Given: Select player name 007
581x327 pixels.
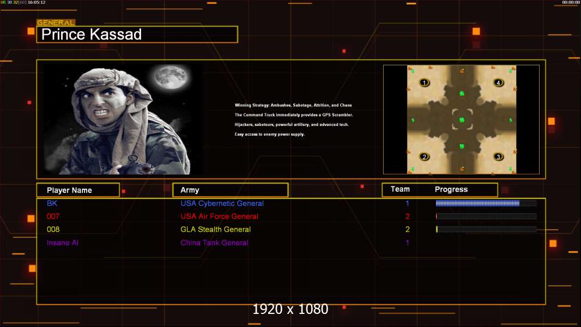Looking at the screenshot, I should click(53, 216).
